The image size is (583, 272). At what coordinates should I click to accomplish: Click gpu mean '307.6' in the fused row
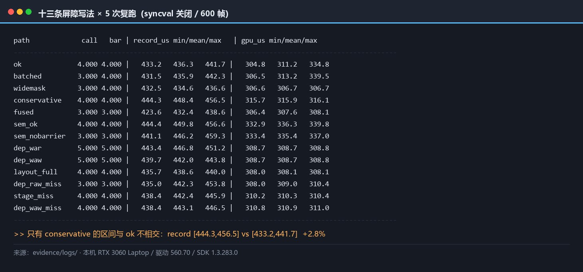tap(287, 112)
